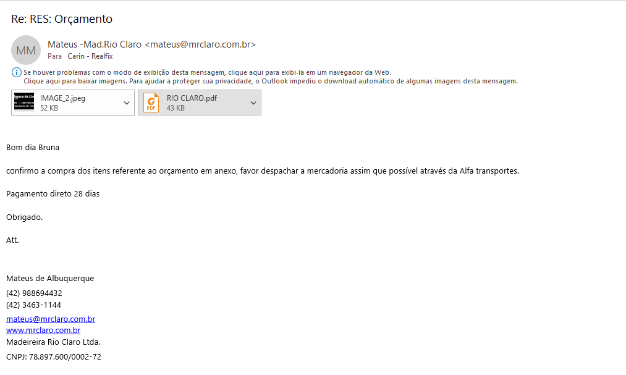Click the MM sender avatar circle
The image size is (626, 375).
[26, 51]
